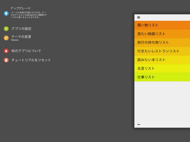Tap the blue upgrade arrow icon
The height and width of the screenshot is (142, 190).
pyautogui.click(x=6, y=13)
